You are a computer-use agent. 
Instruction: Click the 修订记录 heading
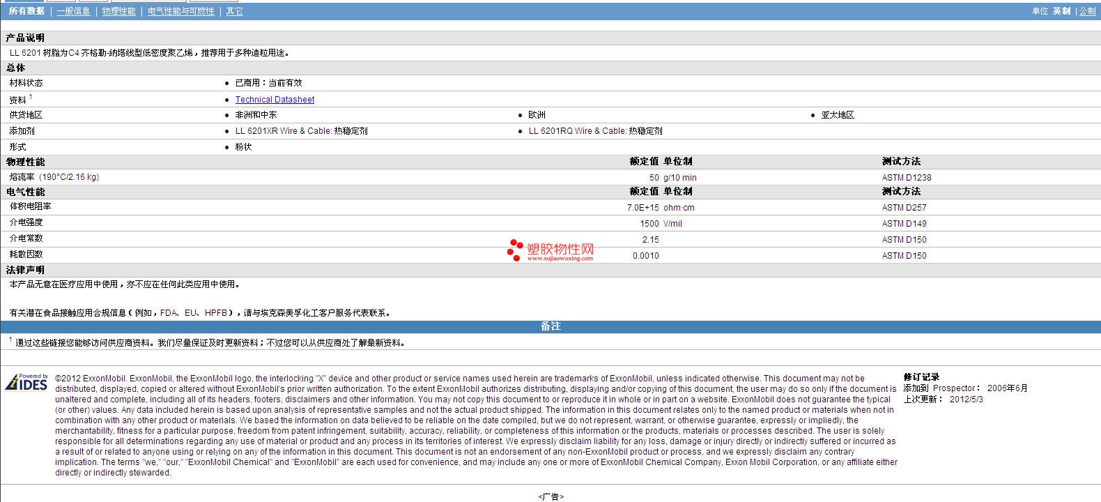(x=921, y=377)
